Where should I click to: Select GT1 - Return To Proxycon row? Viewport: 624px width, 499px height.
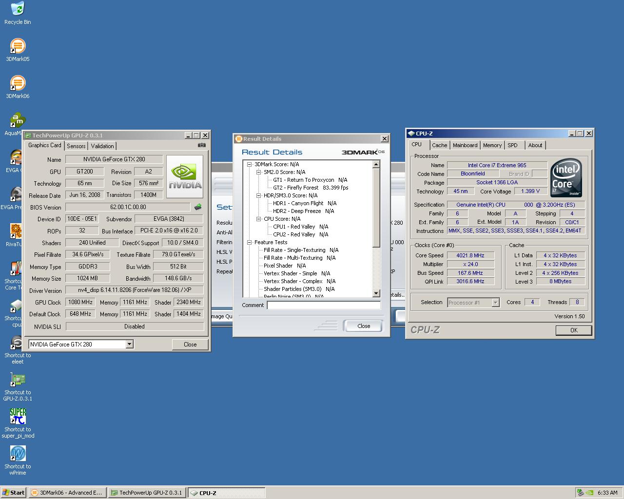click(x=310, y=180)
